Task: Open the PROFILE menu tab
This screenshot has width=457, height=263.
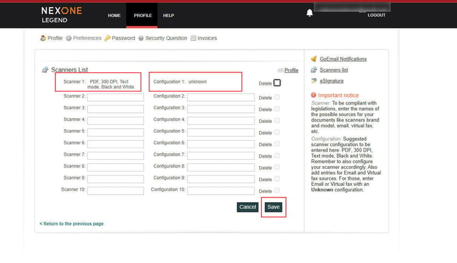Action: pos(143,16)
